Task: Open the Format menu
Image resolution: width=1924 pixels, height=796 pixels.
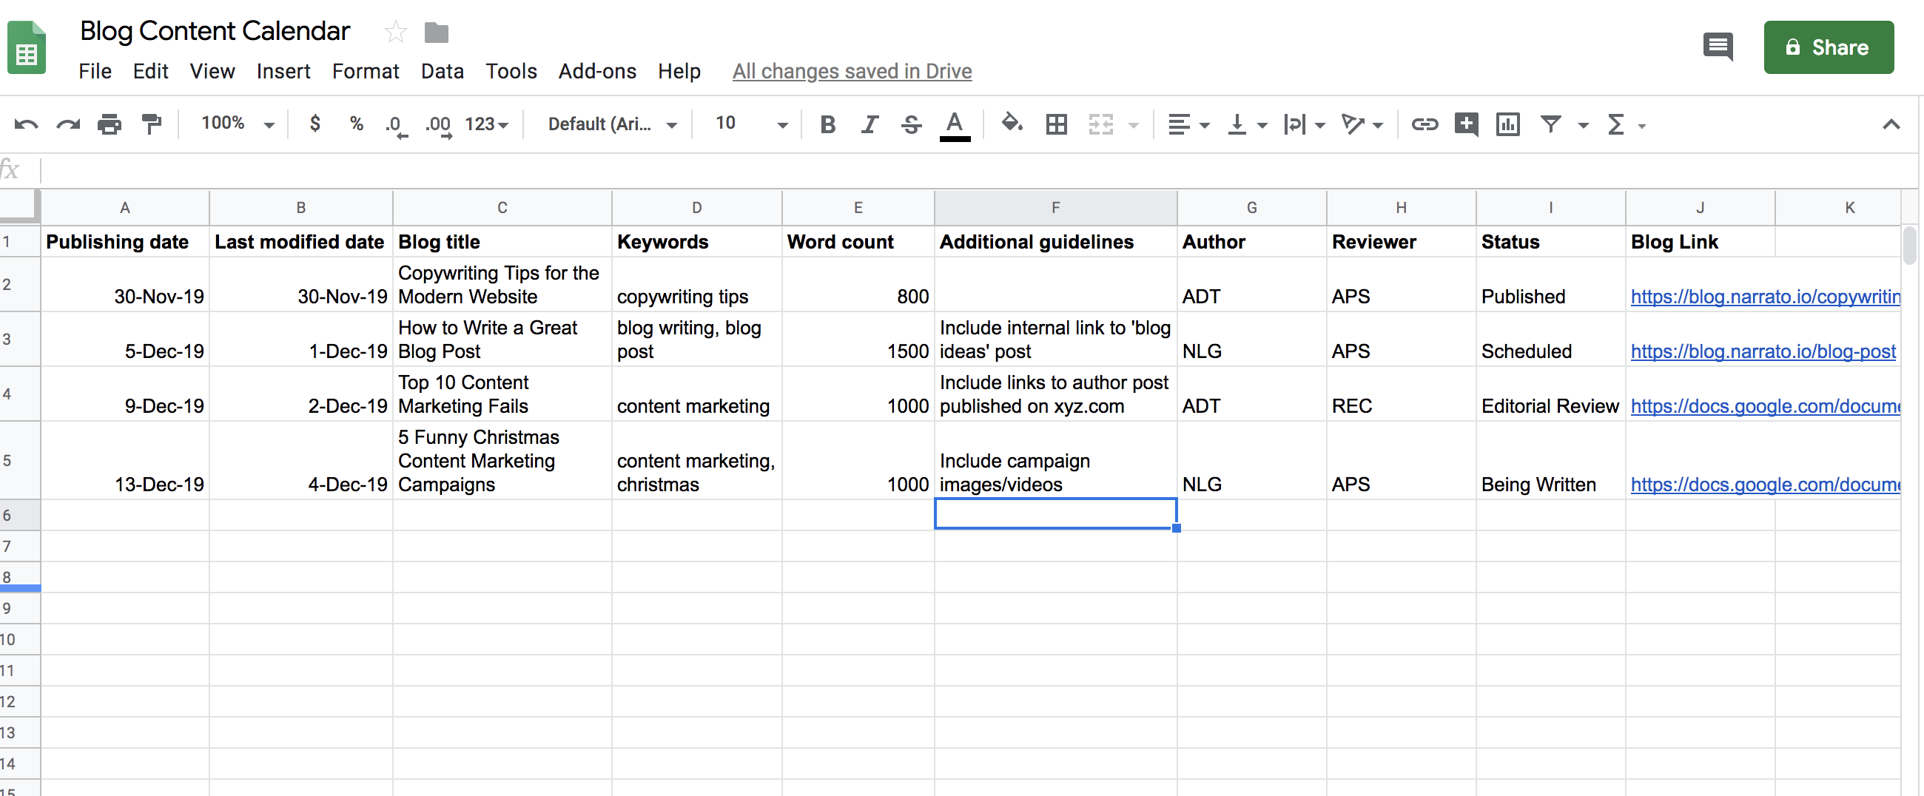Action: (366, 71)
